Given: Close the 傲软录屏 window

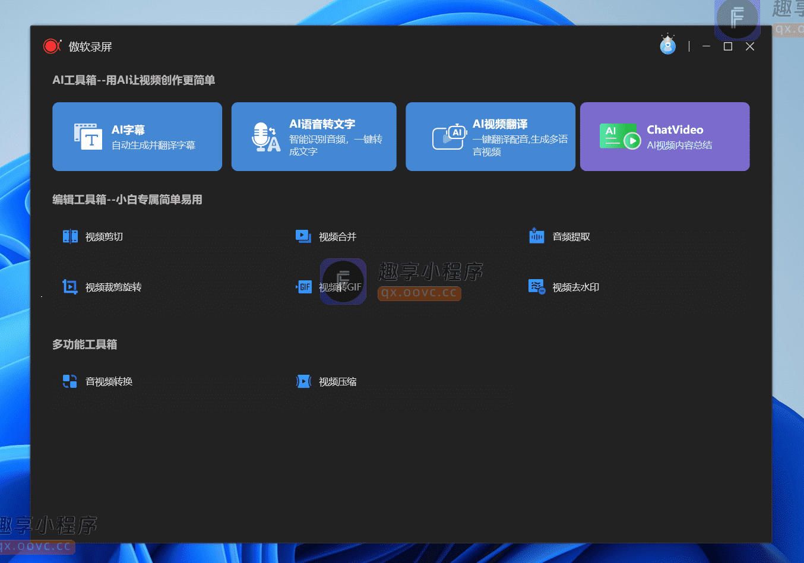Looking at the screenshot, I should [x=750, y=46].
